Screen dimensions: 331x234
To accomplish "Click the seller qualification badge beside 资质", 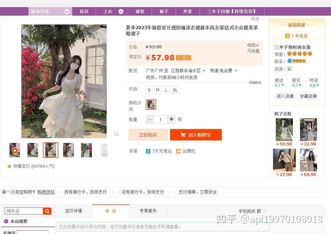I will (x=289, y=69).
